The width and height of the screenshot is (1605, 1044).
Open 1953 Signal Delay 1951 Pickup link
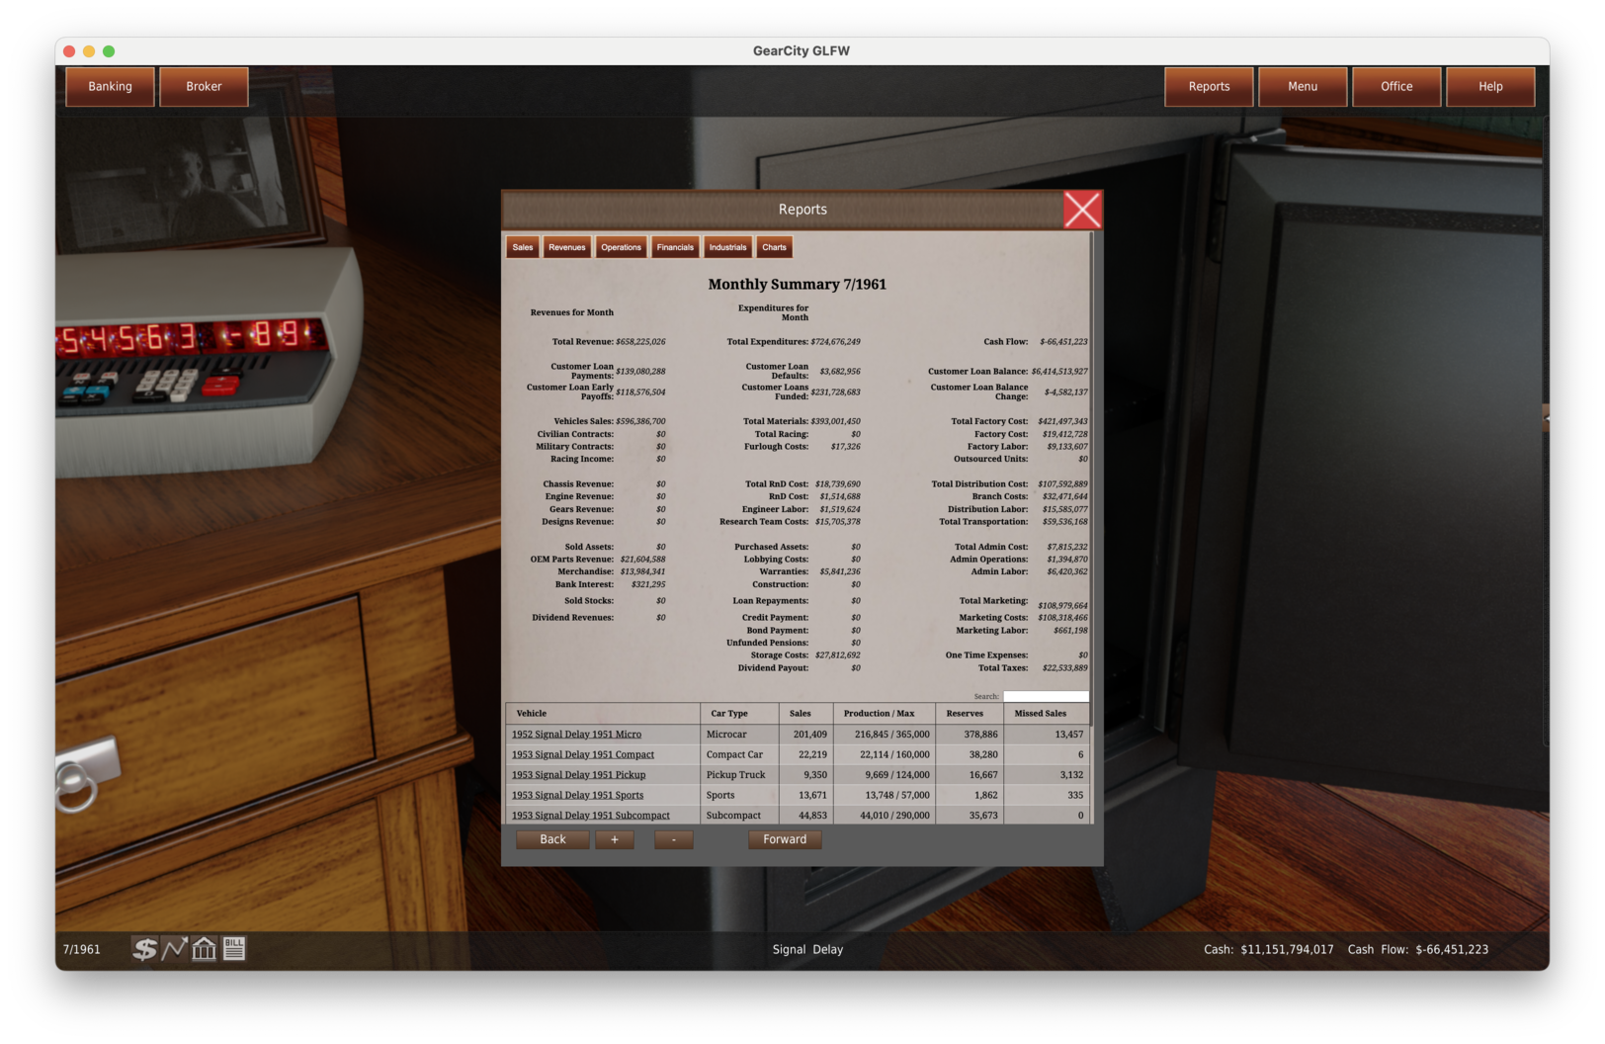pyautogui.click(x=578, y=775)
